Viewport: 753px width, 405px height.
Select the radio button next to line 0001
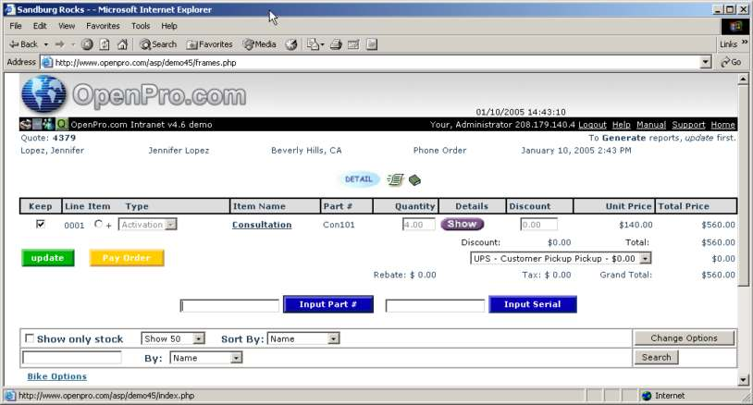[99, 224]
